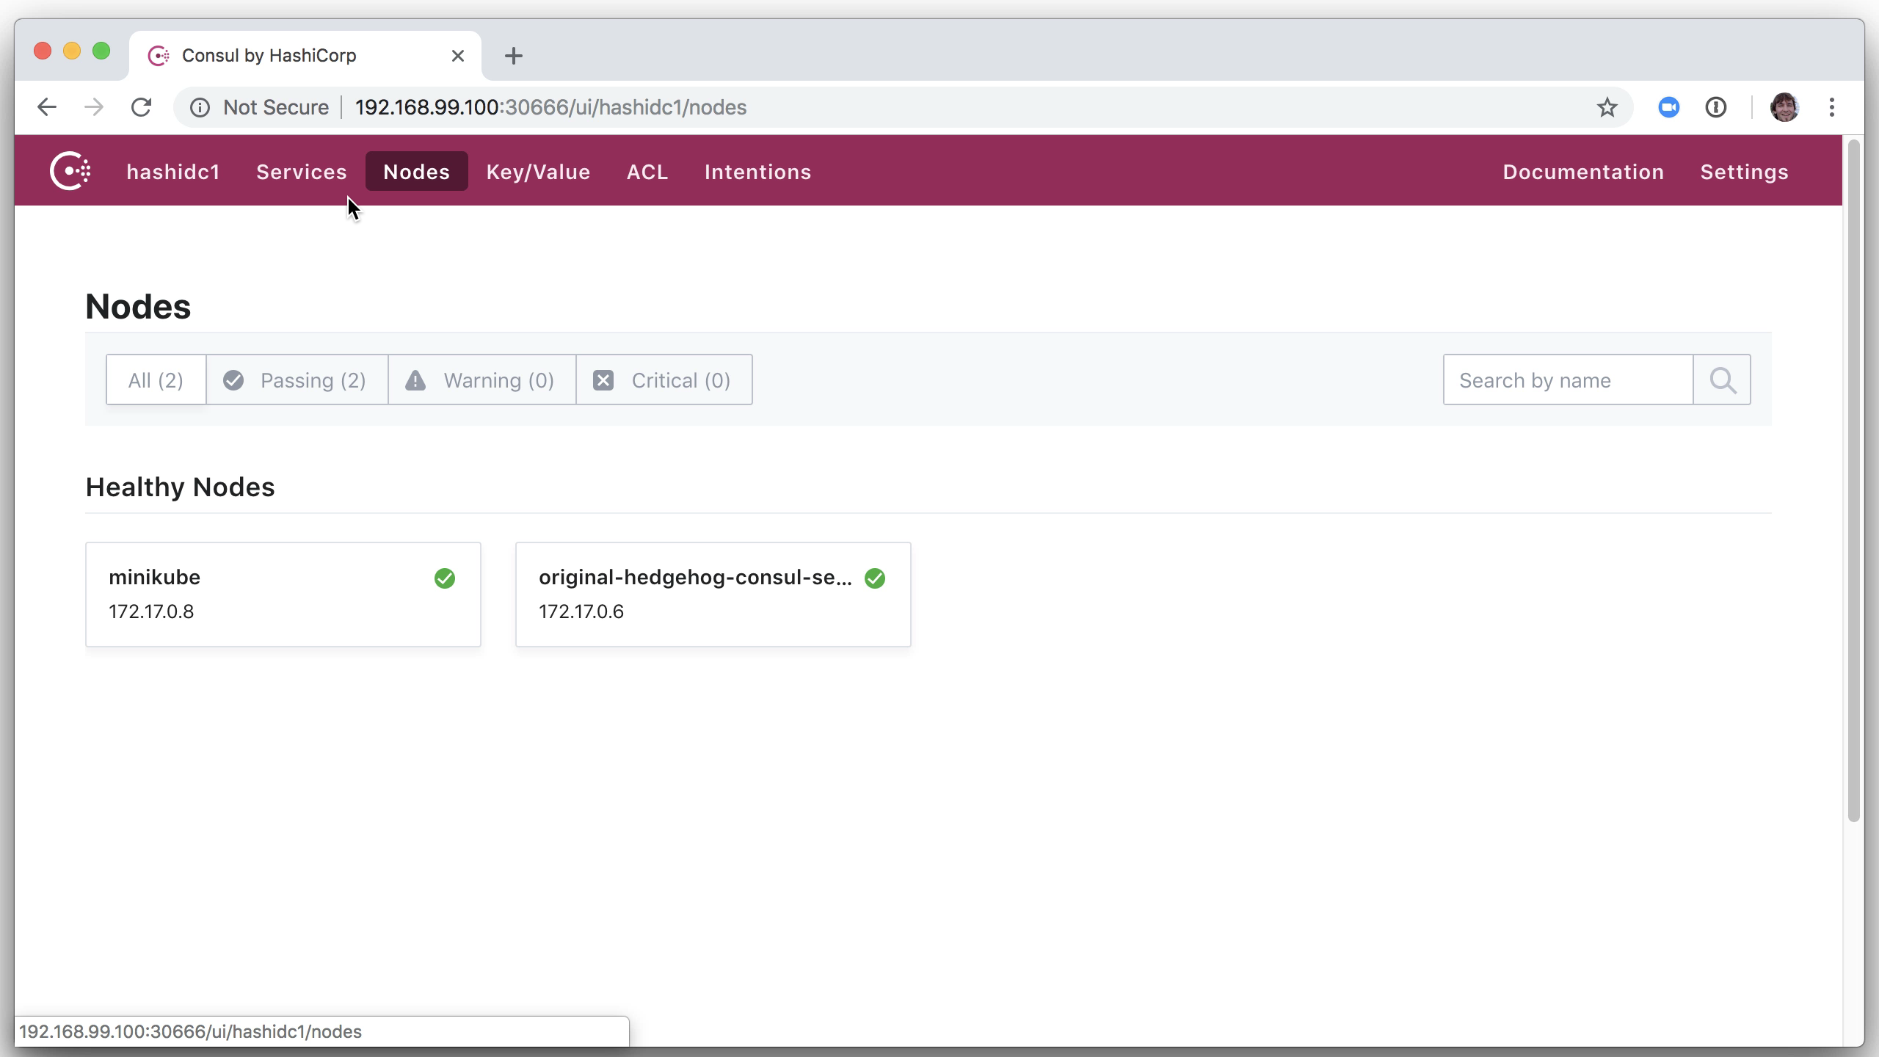Click the site information icon
Image resolution: width=1879 pixels, height=1057 pixels.
[200, 107]
